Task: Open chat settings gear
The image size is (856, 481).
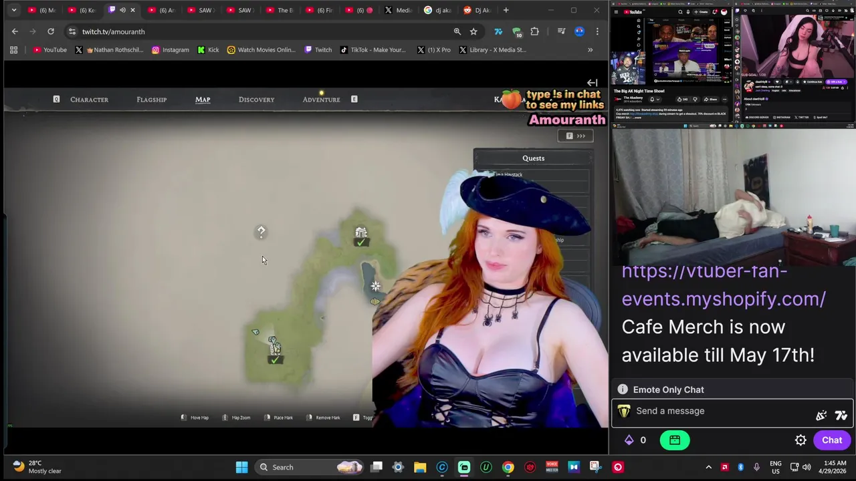Action: (x=800, y=440)
